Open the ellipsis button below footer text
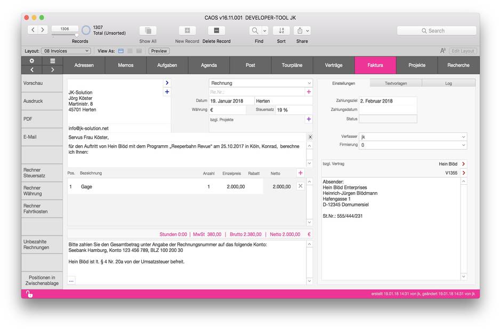The image size is (501, 331). pos(71,281)
